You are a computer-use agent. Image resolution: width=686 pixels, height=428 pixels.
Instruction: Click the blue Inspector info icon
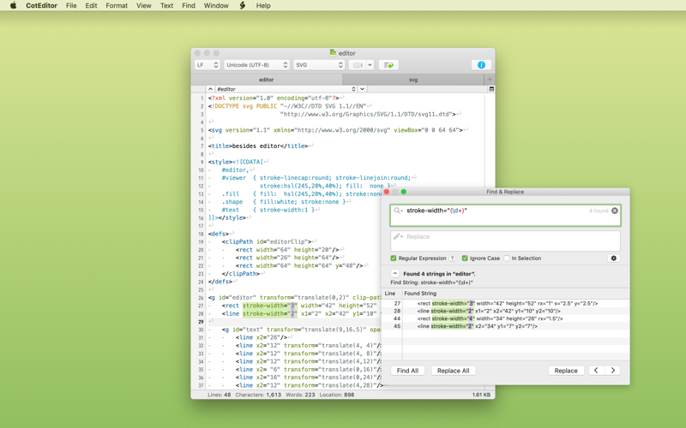[481, 65]
